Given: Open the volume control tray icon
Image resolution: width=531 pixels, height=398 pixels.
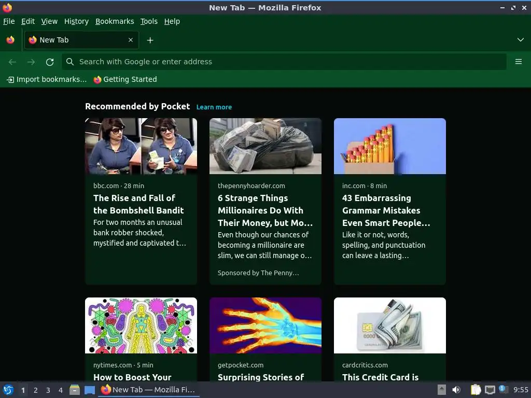Looking at the screenshot, I should [456, 390].
